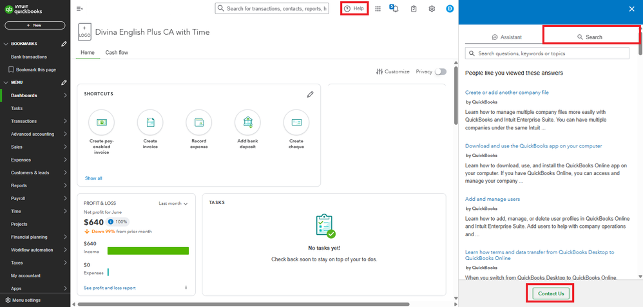Click Customize dashboard
643x307 pixels.
(392, 71)
